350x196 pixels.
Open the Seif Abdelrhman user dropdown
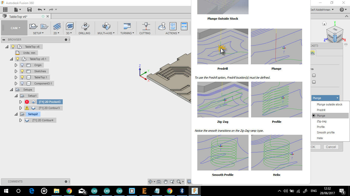click(x=322, y=10)
